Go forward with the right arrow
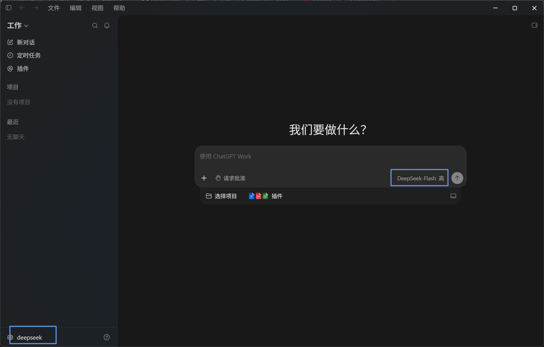The height and width of the screenshot is (347, 544). 36,8
